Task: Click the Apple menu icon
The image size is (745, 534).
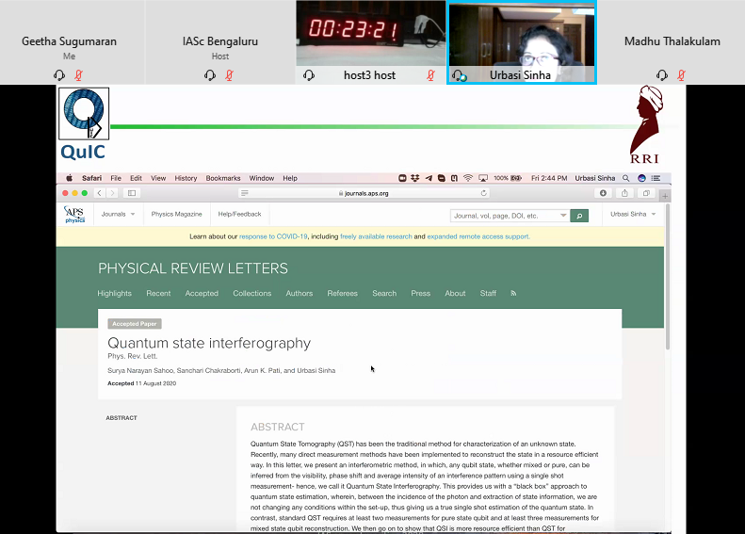Action: tap(70, 178)
